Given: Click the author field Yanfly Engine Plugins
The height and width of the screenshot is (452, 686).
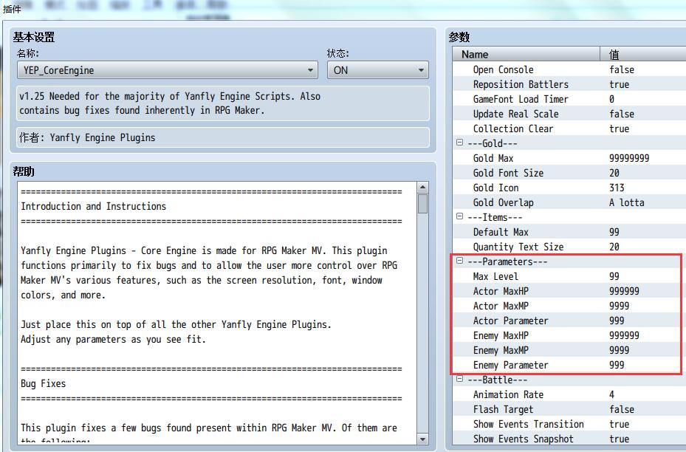Looking at the screenshot, I should point(223,137).
